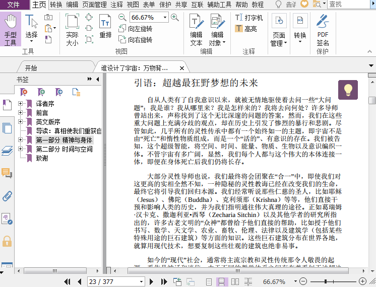Screen dimensions: 376x287
Task: Zoom out with the magnifier minus icon
Action: click(122, 17)
